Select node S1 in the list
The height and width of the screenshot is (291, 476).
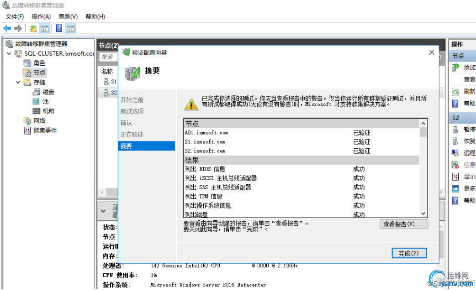(114, 82)
